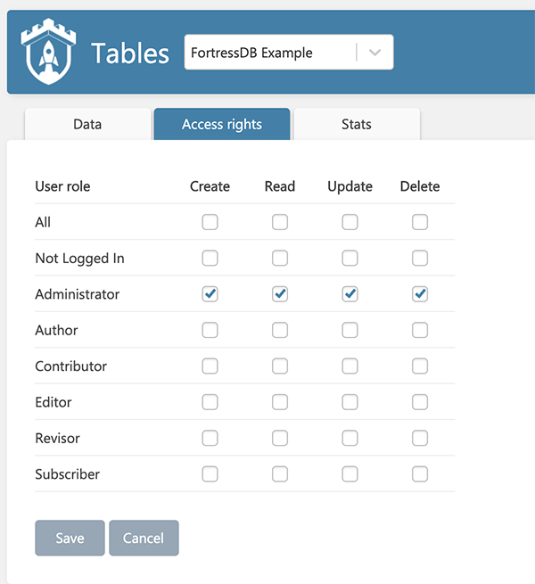Grant Revisor Read access
Screen dimensions: 535x584
(x=280, y=438)
